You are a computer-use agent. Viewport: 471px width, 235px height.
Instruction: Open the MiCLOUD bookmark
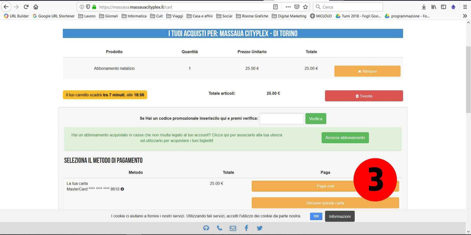tap(321, 16)
